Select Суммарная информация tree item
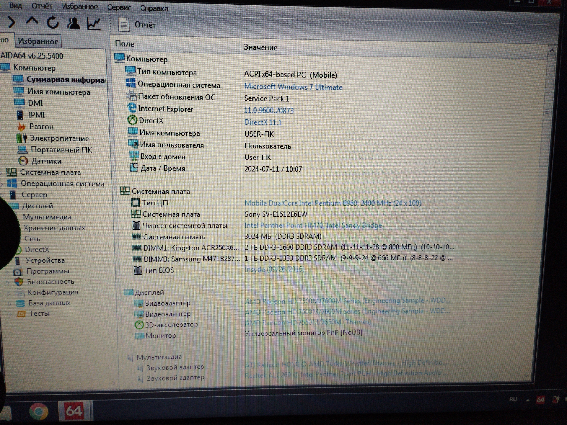Viewport: 567px width, 425px height. (x=66, y=80)
